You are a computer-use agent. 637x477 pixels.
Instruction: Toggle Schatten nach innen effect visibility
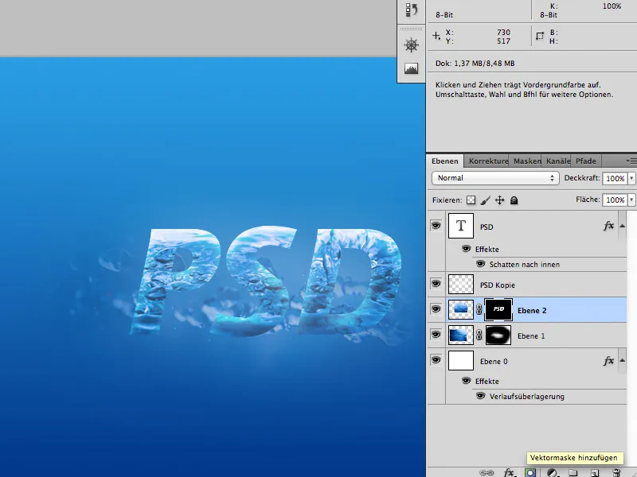(x=481, y=264)
